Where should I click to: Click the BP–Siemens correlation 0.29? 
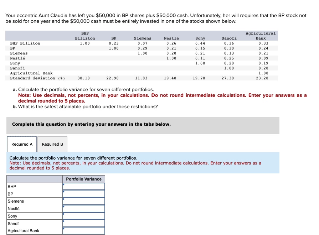pos(143,48)
